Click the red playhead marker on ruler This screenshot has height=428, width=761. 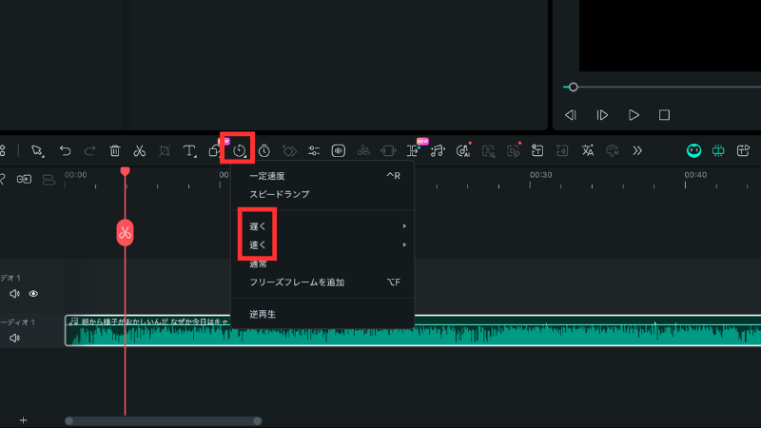coord(125,171)
